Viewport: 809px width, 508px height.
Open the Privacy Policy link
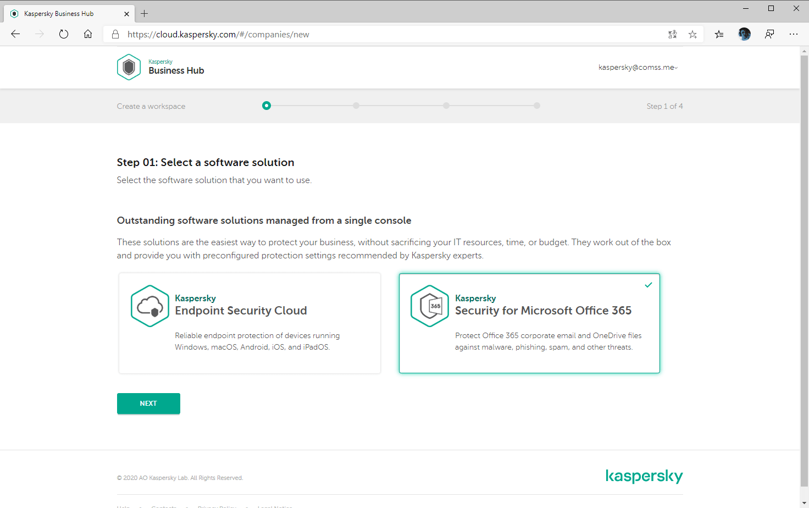(x=217, y=506)
